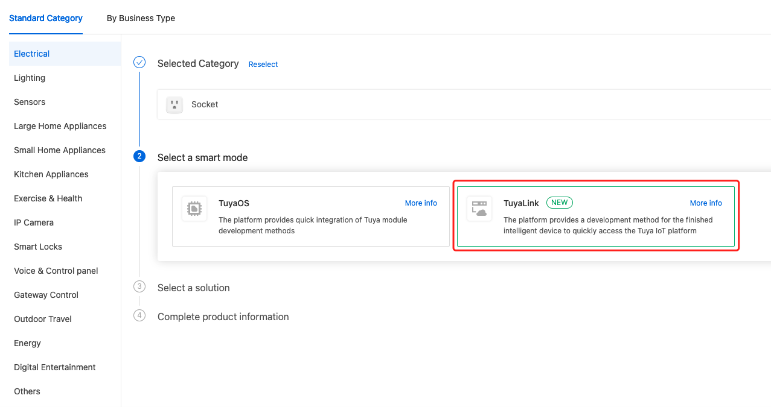The image size is (771, 407).
Task: Open More info for TuyaLink
Action: point(706,203)
